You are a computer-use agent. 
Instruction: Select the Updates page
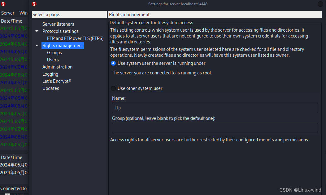tap(50, 88)
